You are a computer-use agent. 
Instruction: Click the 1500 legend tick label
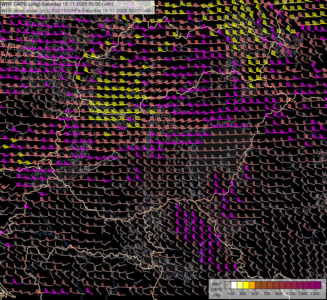(x=315, y=294)
